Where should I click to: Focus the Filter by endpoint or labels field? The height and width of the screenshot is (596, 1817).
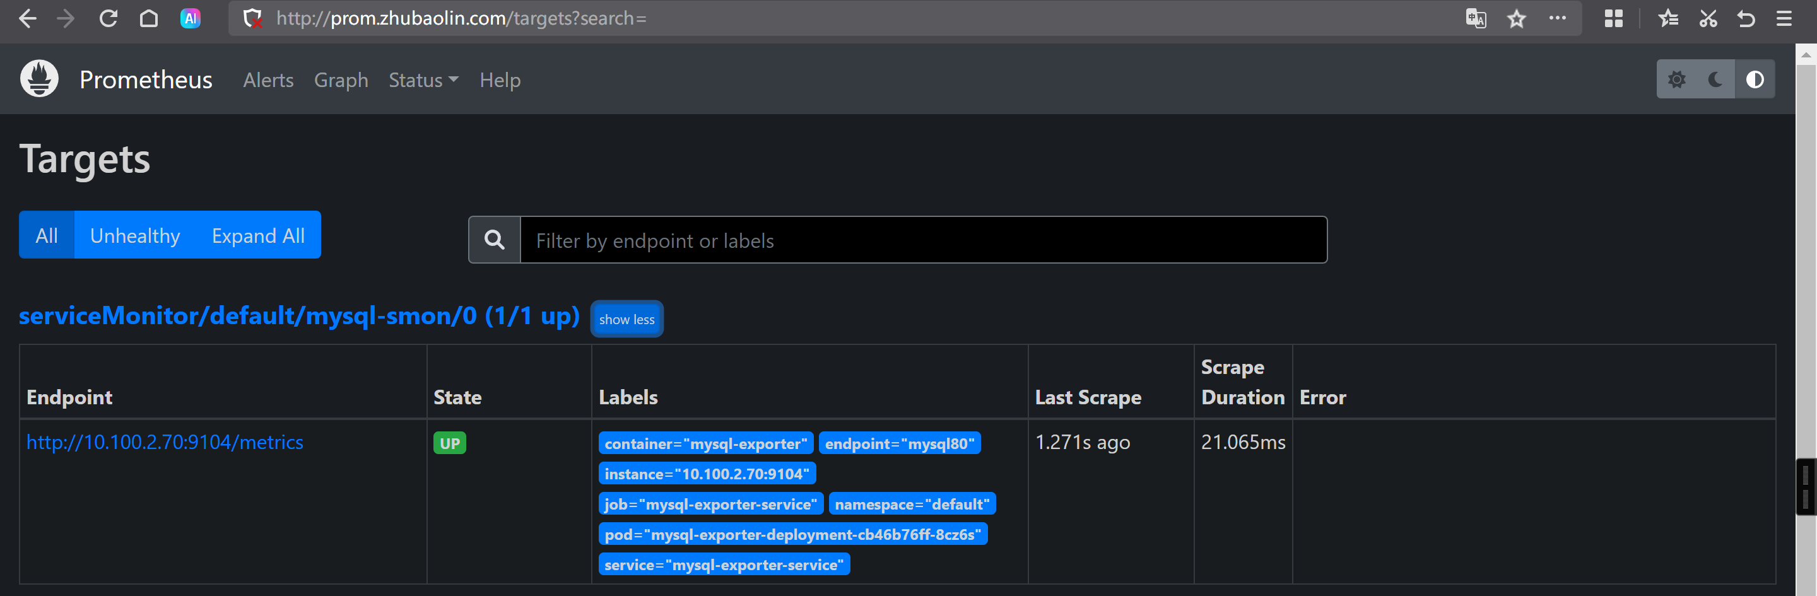coord(923,240)
